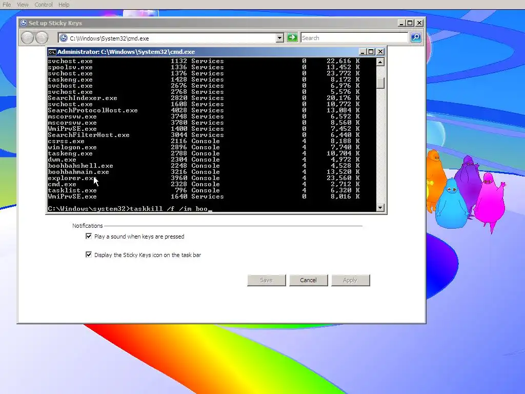Screen dimensions: 525x394
Task: Click the Apply button
Action: coord(351,280)
